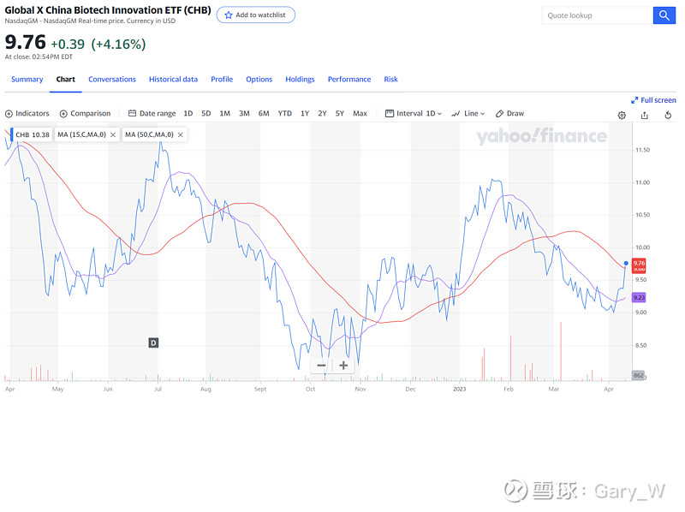Switch to the Holdings tab
685x512 pixels.
pos(300,79)
